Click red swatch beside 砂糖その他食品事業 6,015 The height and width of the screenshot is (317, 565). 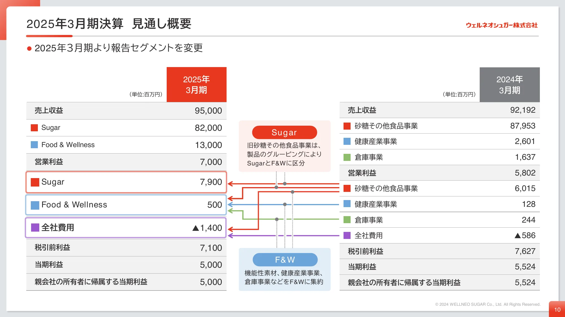tap(347, 188)
